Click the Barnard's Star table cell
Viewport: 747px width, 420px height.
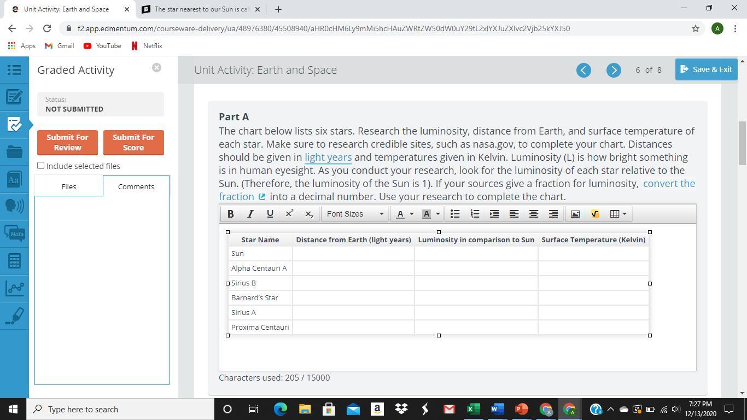point(260,297)
